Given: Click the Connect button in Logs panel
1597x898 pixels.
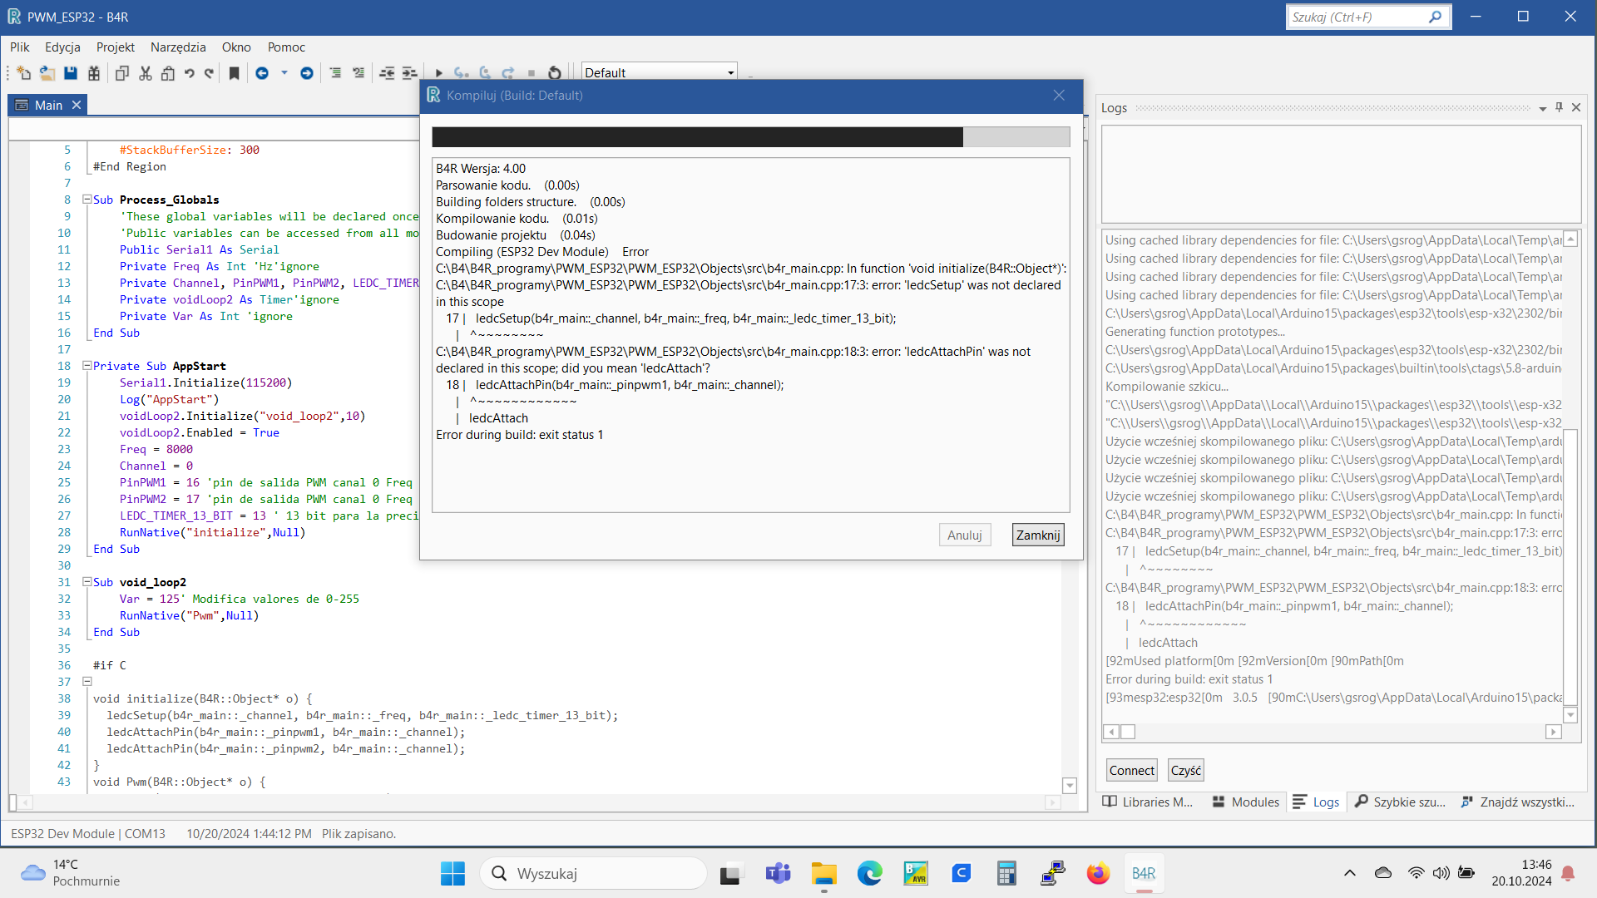Looking at the screenshot, I should pyautogui.click(x=1131, y=770).
